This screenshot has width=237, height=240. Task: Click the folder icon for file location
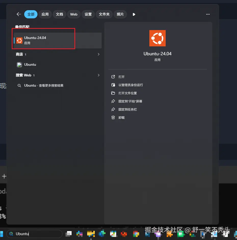[x=113, y=93]
